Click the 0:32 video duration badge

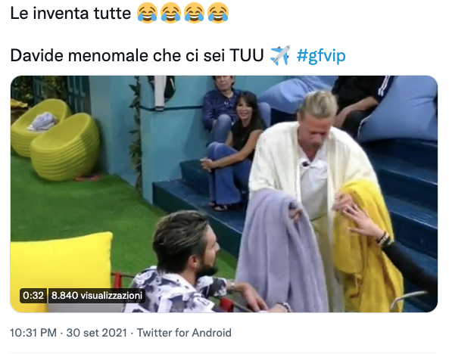[x=33, y=295]
